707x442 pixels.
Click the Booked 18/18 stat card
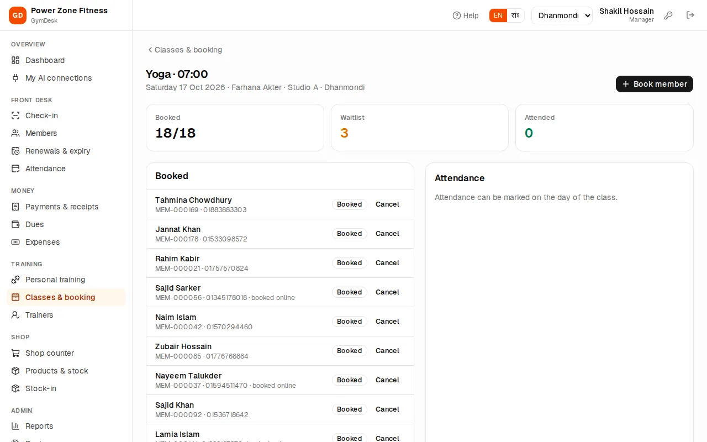[x=235, y=128]
